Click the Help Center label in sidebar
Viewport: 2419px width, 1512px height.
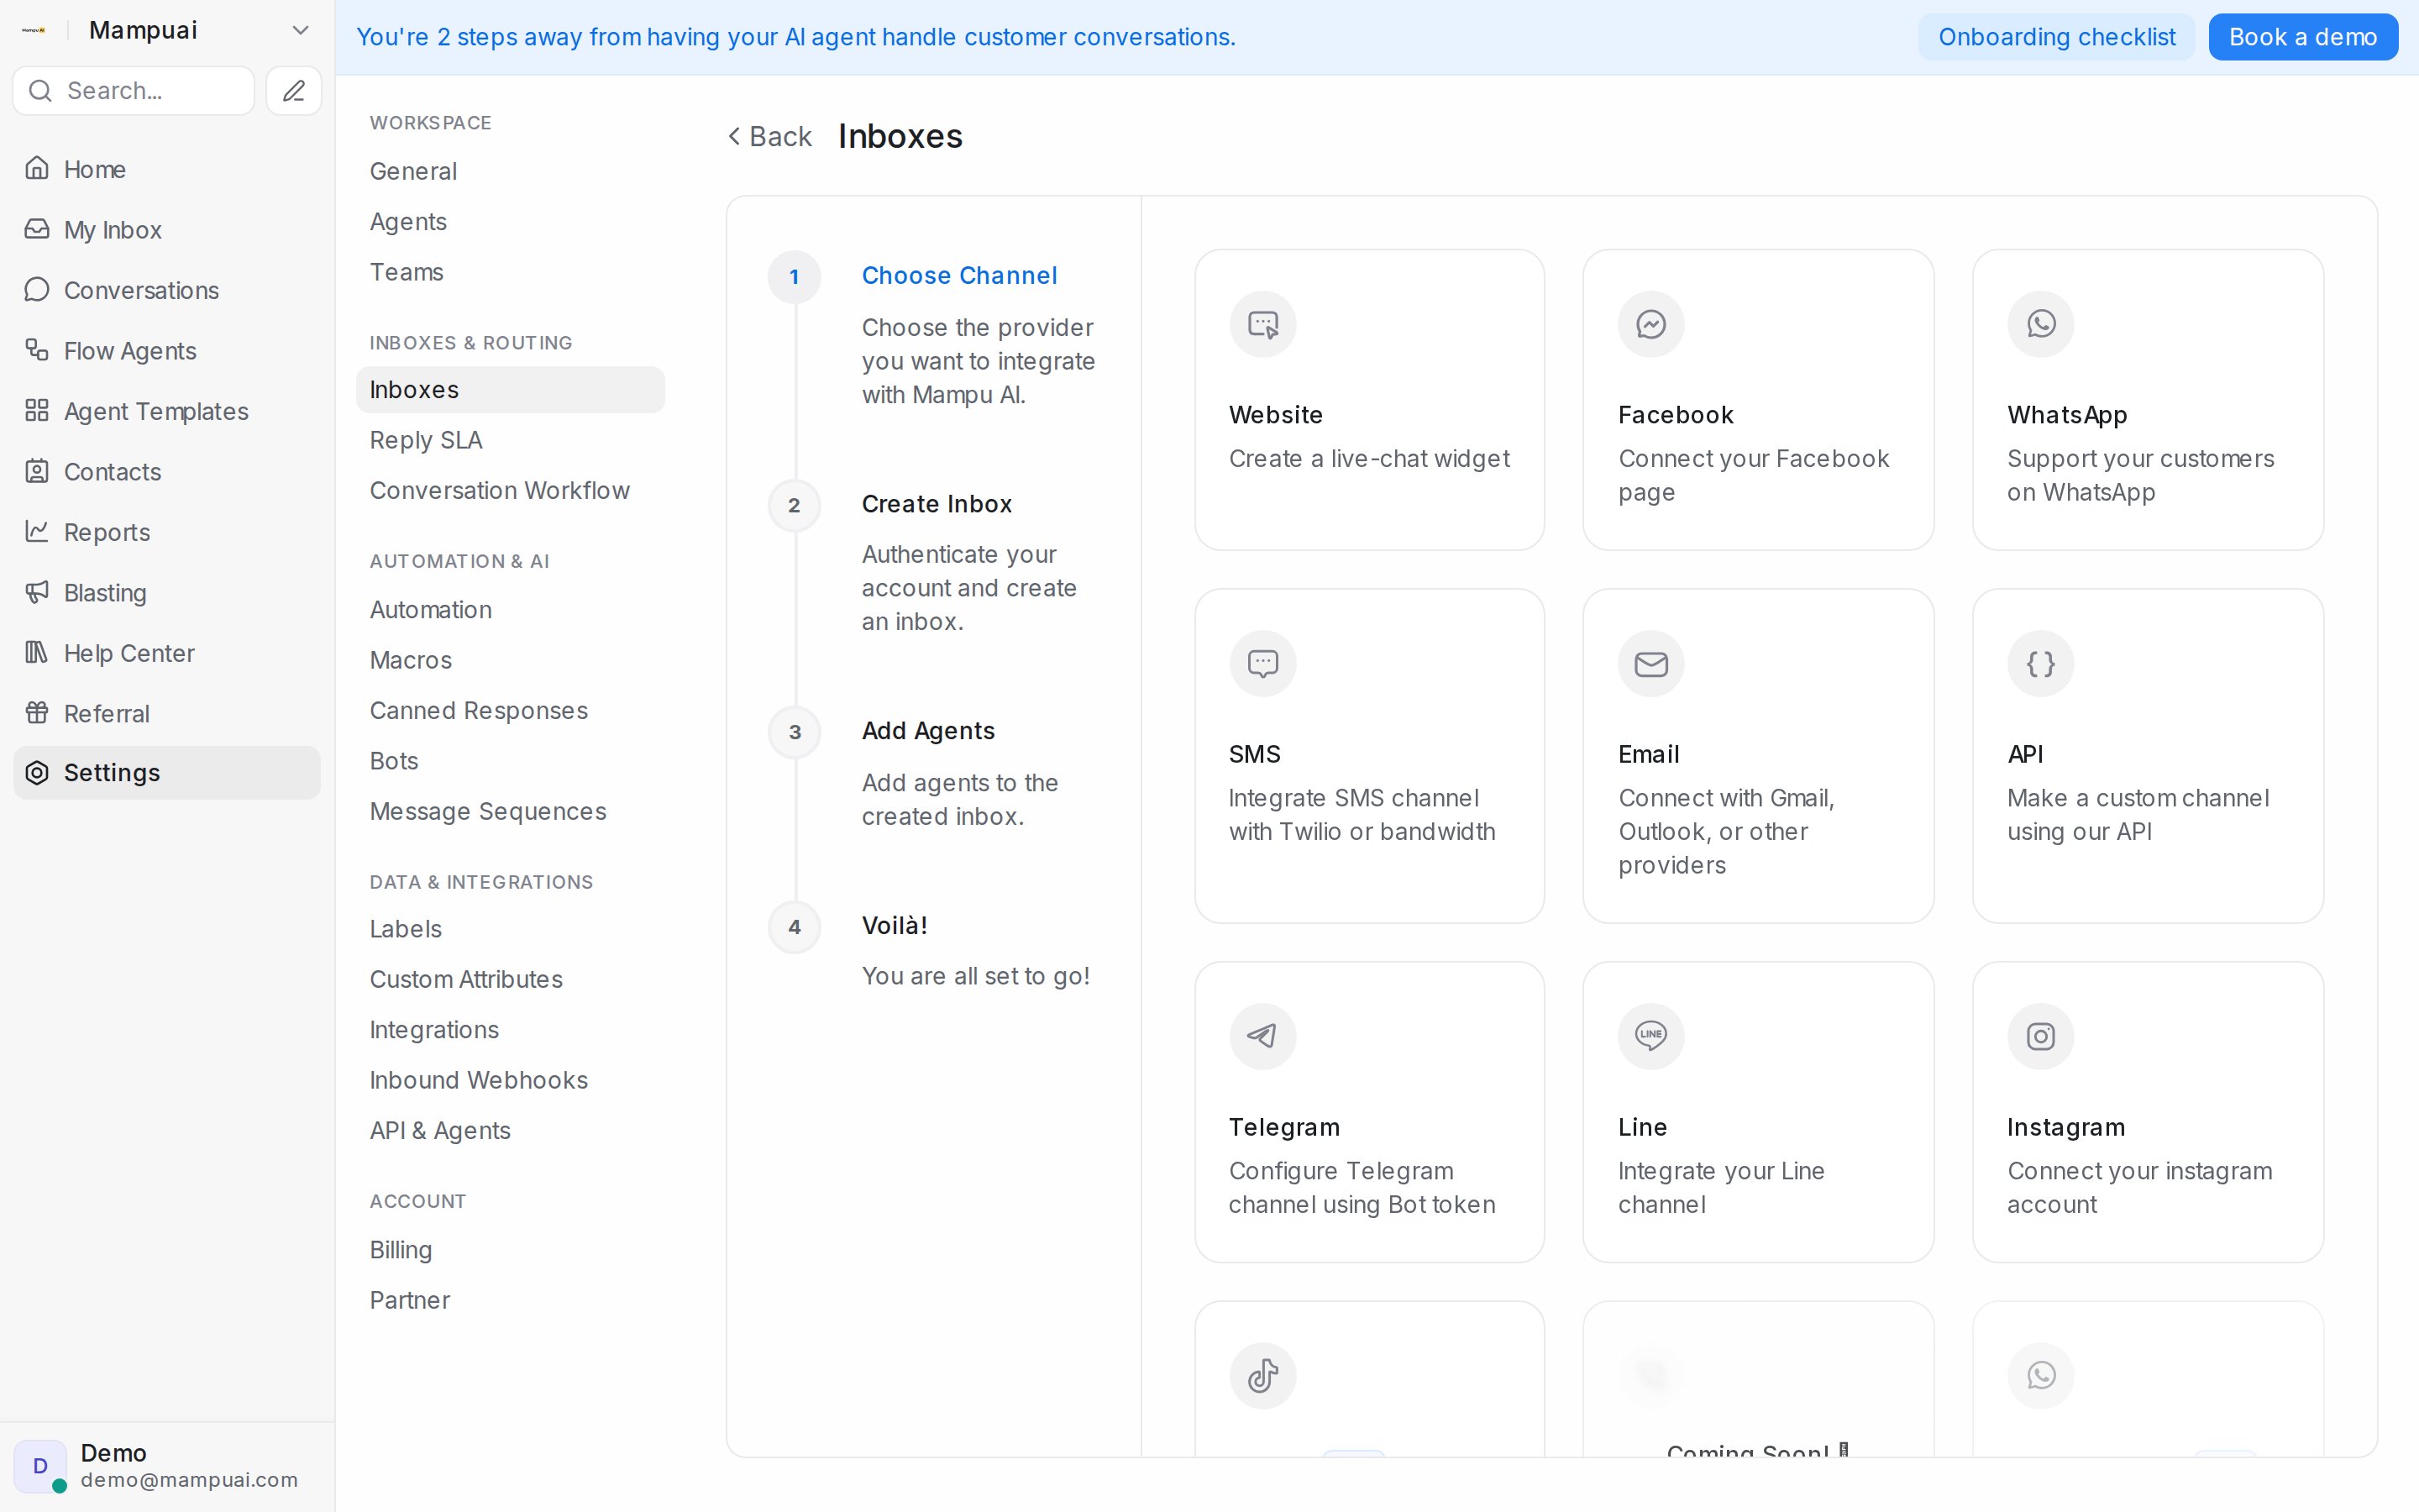(129, 653)
